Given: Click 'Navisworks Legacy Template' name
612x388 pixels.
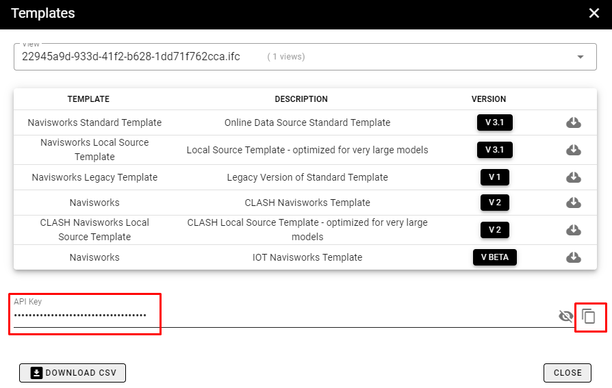Looking at the screenshot, I should point(94,177).
